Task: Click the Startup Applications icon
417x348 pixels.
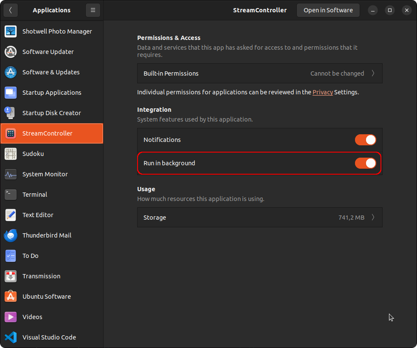Action: [x=11, y=93]
